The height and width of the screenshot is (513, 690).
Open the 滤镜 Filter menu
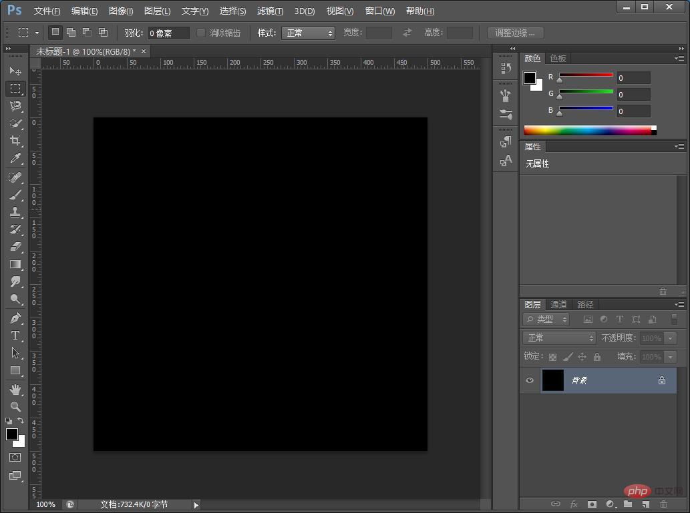pyautogui.click(x=271, y=11)
